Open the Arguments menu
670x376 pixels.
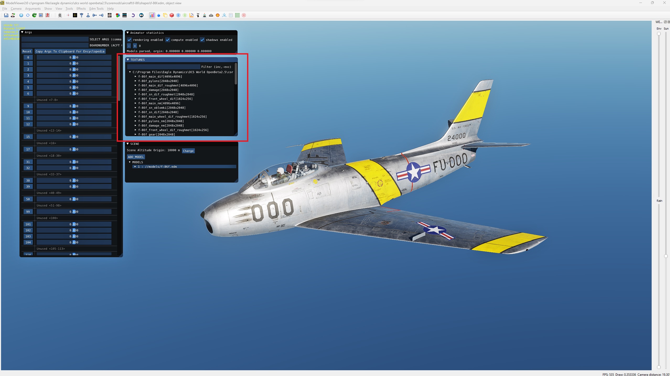[33, 9]
